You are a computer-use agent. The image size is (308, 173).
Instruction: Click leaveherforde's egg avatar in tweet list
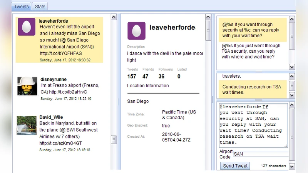tap(27, 28)
